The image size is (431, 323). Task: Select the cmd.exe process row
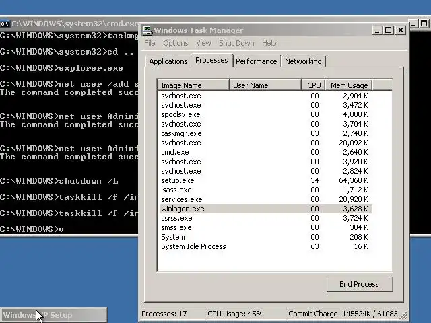pyautogui.click(x=266, y=152)
